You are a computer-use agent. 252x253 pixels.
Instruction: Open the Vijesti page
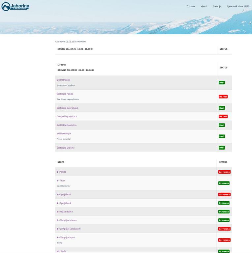204,6
